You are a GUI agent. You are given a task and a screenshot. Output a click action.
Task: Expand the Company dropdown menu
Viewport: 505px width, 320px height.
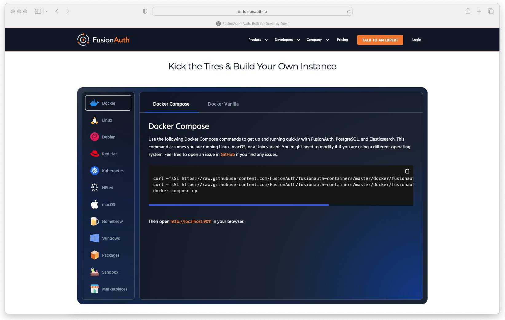[x=318, y=40]
